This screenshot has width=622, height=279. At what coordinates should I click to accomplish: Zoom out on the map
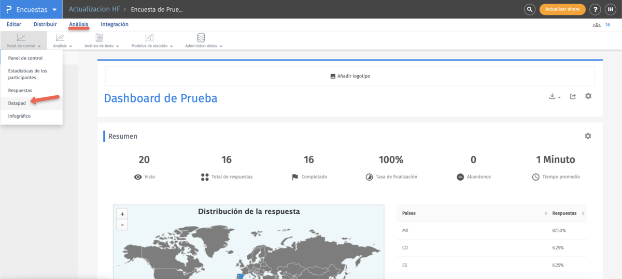tap(122, 225)
